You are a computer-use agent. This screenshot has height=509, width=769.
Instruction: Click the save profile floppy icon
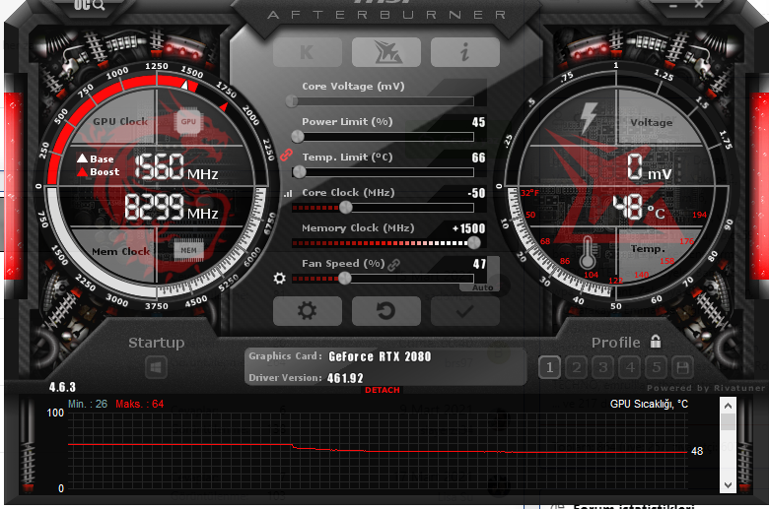click(x=682, y=367)
